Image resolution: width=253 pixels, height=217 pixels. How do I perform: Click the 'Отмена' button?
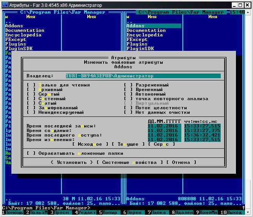coord(181,162)
